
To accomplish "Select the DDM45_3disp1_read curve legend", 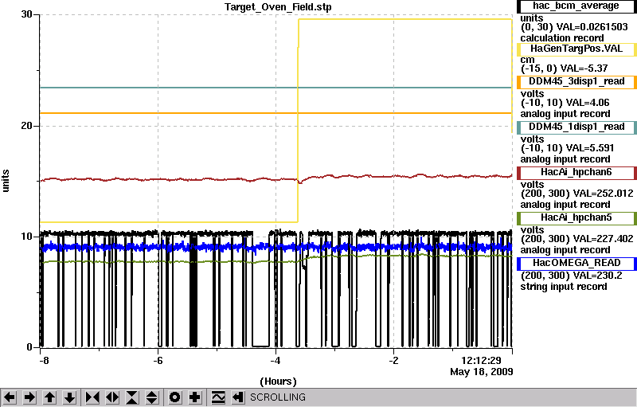I will pyautogui.click(x=576, y=82).
